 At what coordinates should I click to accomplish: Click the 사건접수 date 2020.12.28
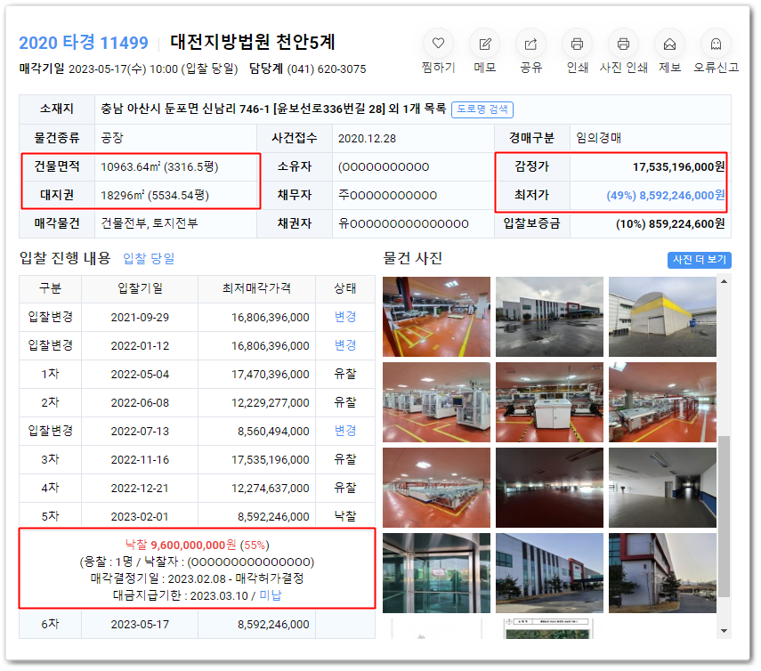click(367, 139)
